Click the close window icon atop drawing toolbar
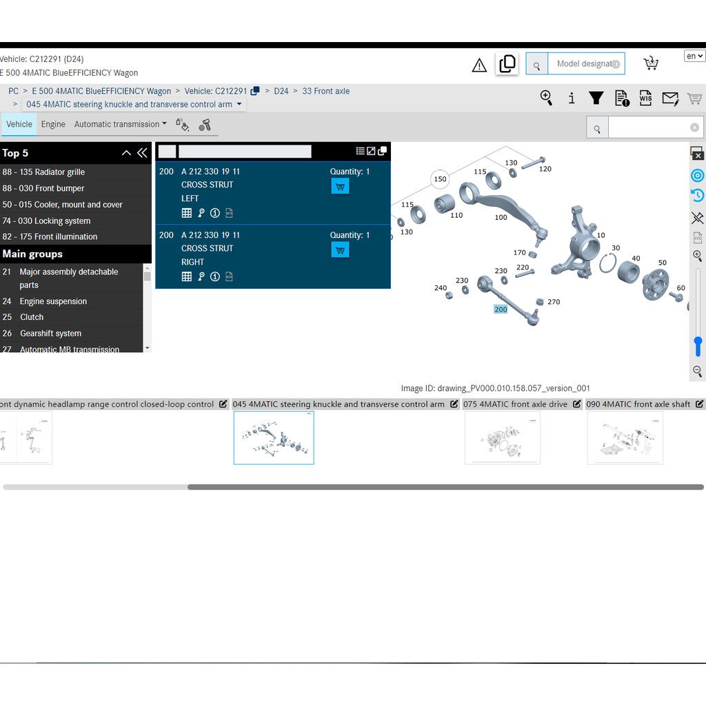The width and height of the screenshot is (706, 706). (x=697, y=154)
